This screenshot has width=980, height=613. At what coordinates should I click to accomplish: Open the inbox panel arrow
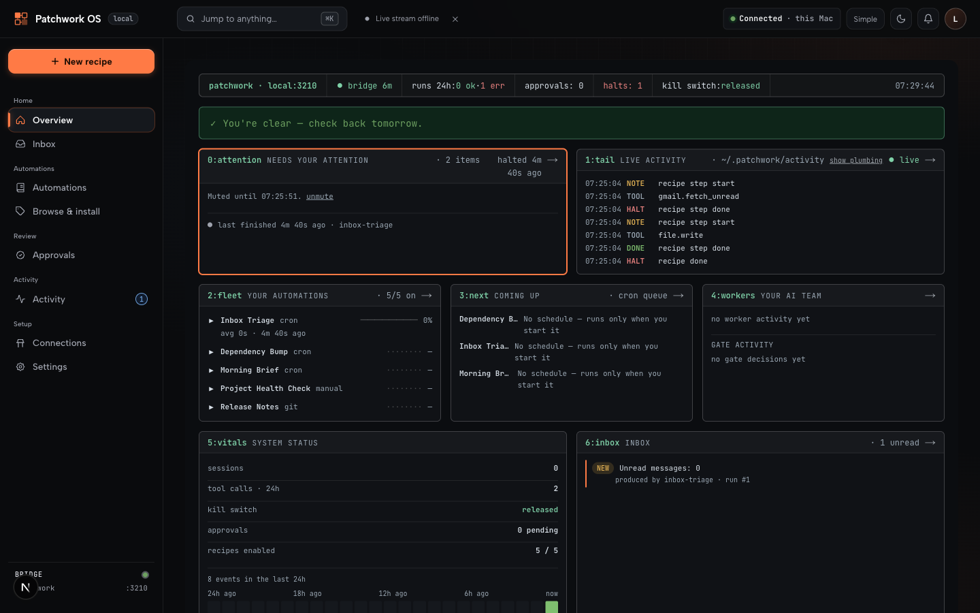pyautogui.click(x=930, y=443)
